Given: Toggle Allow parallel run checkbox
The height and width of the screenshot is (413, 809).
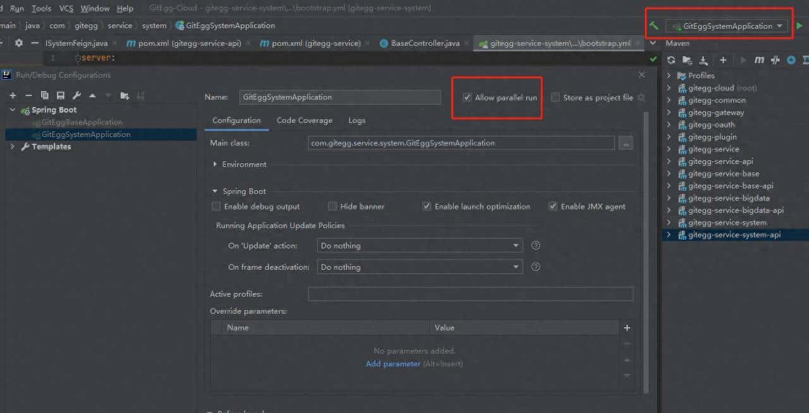Looking at the screenshot, I should (x=467, y=97).
